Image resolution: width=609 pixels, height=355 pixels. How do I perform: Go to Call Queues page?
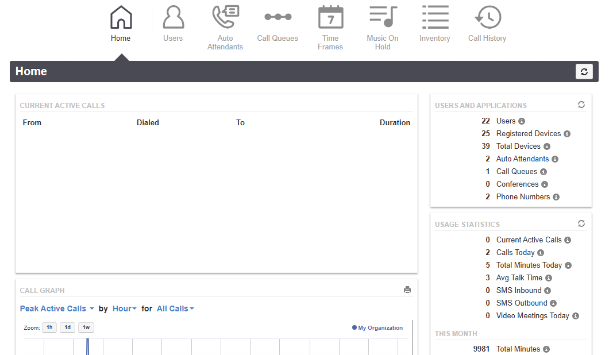click(x=277, y=18)
